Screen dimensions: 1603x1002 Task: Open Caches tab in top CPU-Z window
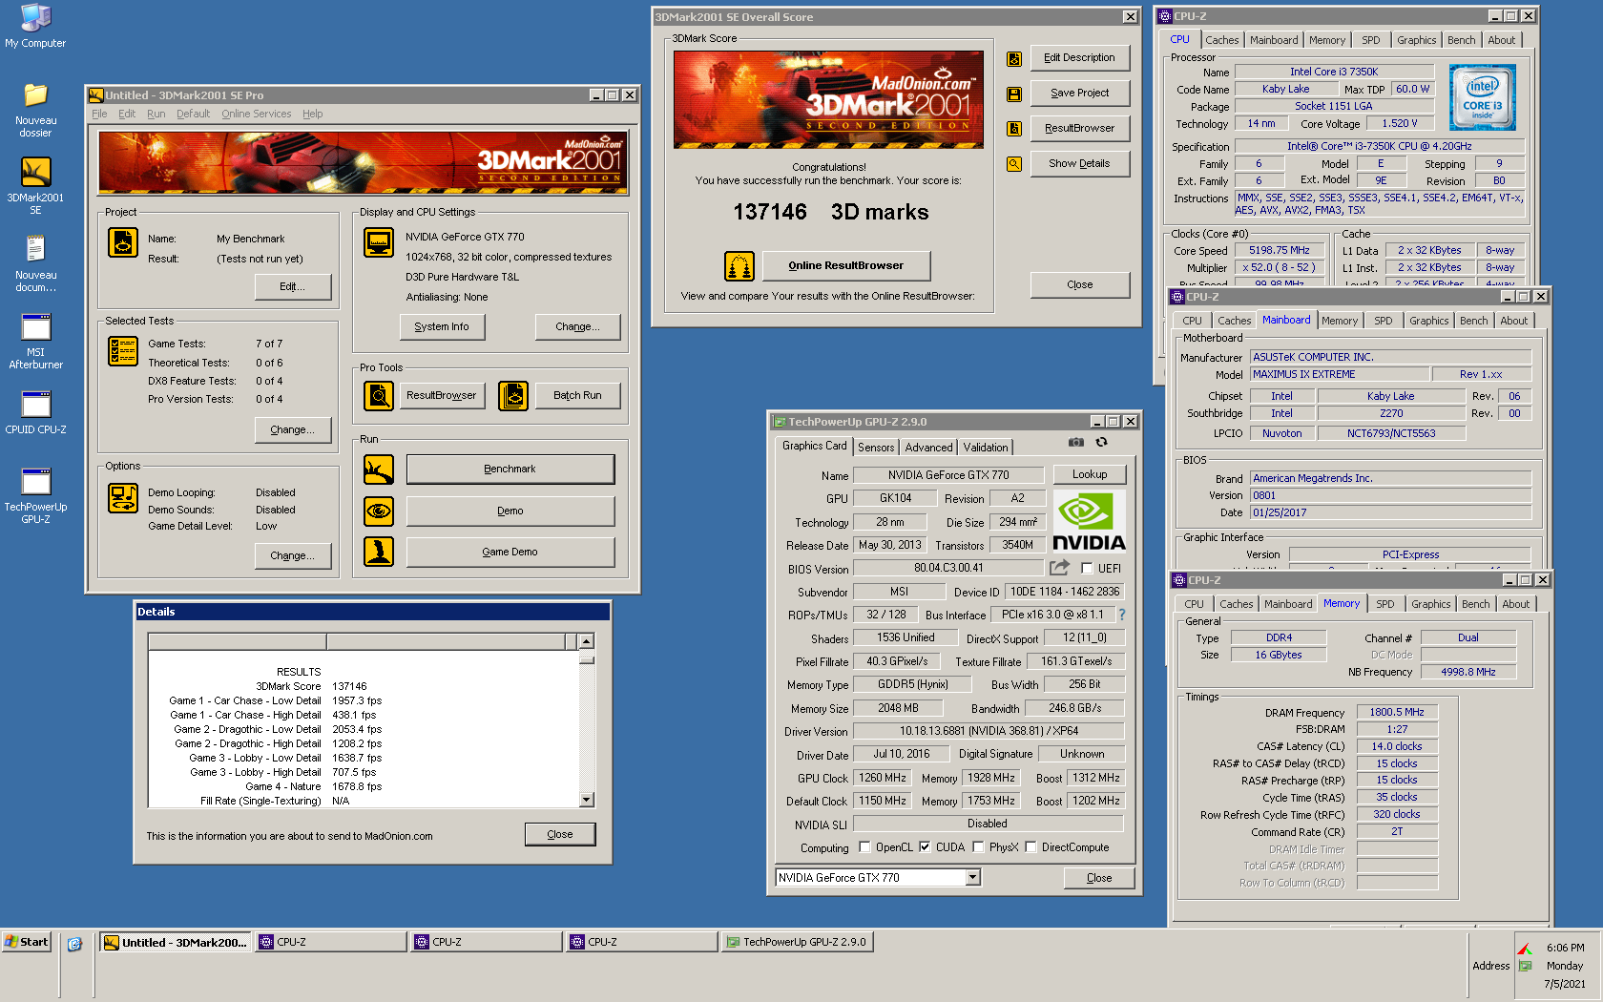tap(1221, 40)
